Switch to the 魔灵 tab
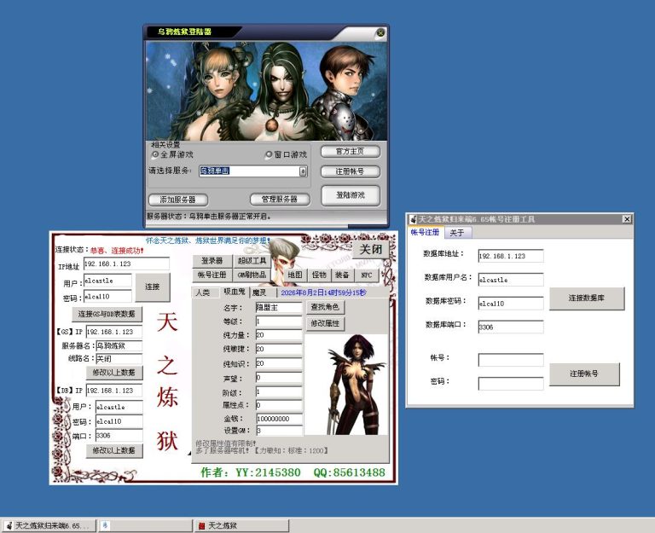This screenshot has width=655, height=533. point(264,293)
